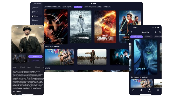Open the profile icon on right phone
173x97 pixels.
coord(156,32)
